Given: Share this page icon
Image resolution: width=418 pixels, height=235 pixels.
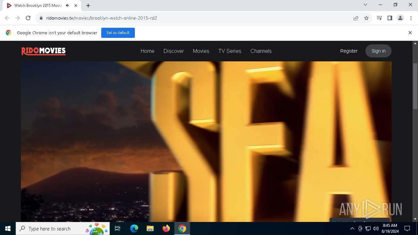Looking at the screenshot, I should click(x=356, y=18).
